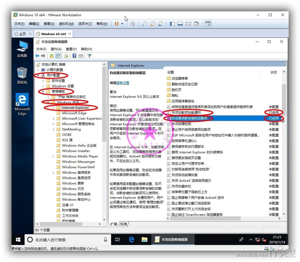Open the Recycle Bin desktop icon
Image resolution: width=300 pixels, height=262 pixels.
point(22,76)
